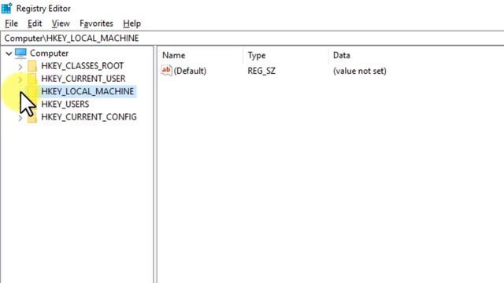Image resolution: width=504 pixels, height=283 pixels.
Task: Expand the HKEY_CURRENT_CONFIG key
Action: pyautogui.click(x=20, y=118)
